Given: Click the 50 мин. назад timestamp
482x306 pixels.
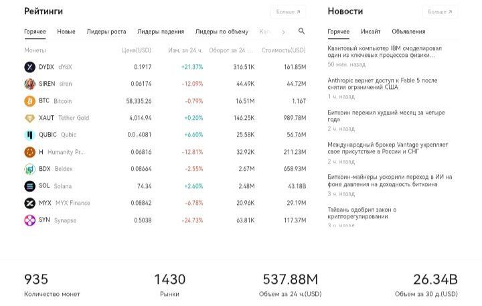Looking at the screenshot, I should point(347,64).
